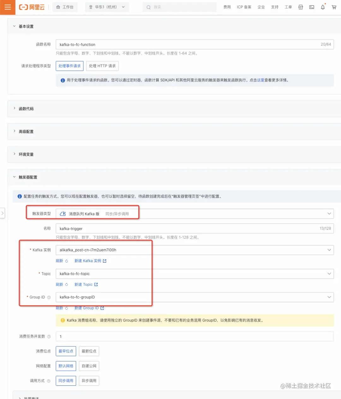Collapse the 触发器配置 section
341x399 pixels.
point(14,177)
